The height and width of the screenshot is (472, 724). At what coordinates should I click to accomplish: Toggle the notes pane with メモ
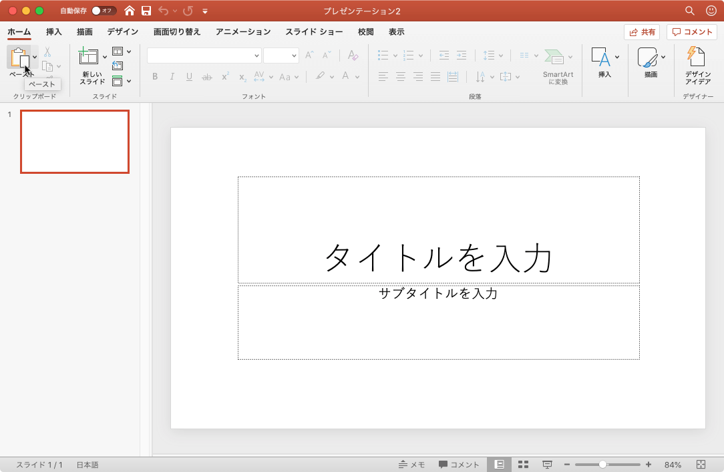click(x=411, y=465)
